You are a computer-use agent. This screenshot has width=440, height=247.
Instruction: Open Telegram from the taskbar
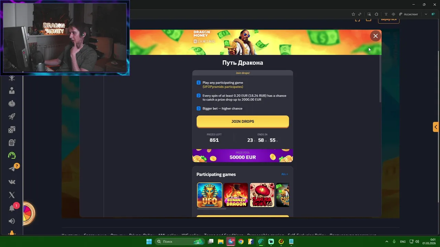(231, 242)
